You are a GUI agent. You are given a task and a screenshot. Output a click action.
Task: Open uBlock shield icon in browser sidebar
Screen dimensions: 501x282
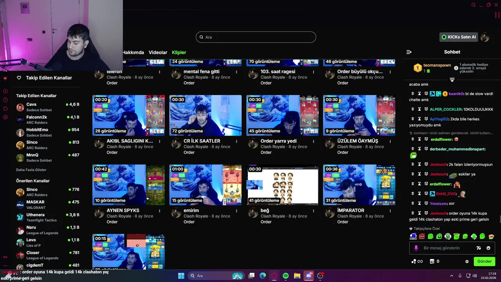coord(5,78)
